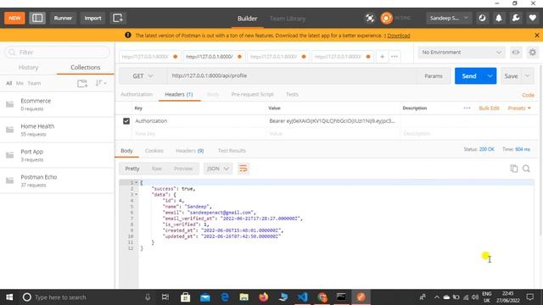Open the Runner

point(63,18)
